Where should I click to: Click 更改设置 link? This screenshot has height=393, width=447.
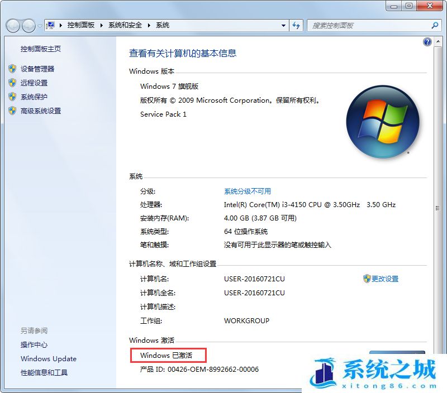click(x=385, y=279)
